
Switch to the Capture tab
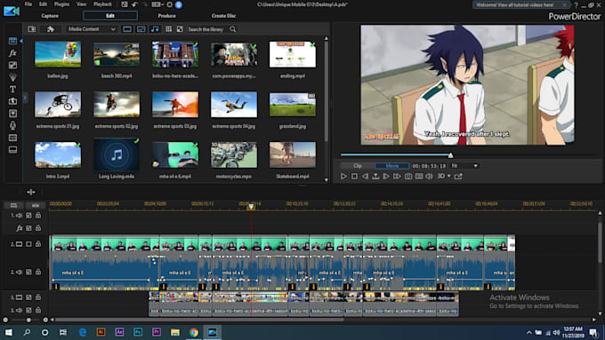(50, 16)
